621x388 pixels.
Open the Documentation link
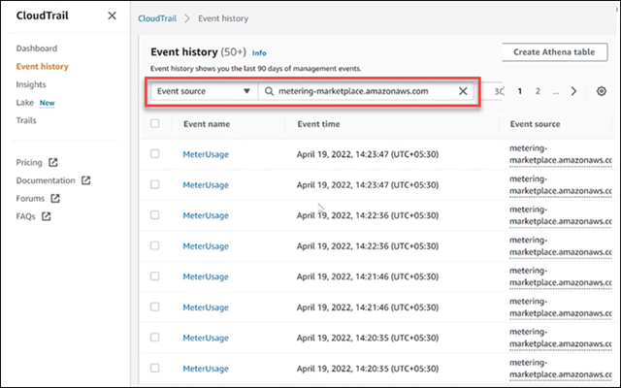(x=46, y=180)
